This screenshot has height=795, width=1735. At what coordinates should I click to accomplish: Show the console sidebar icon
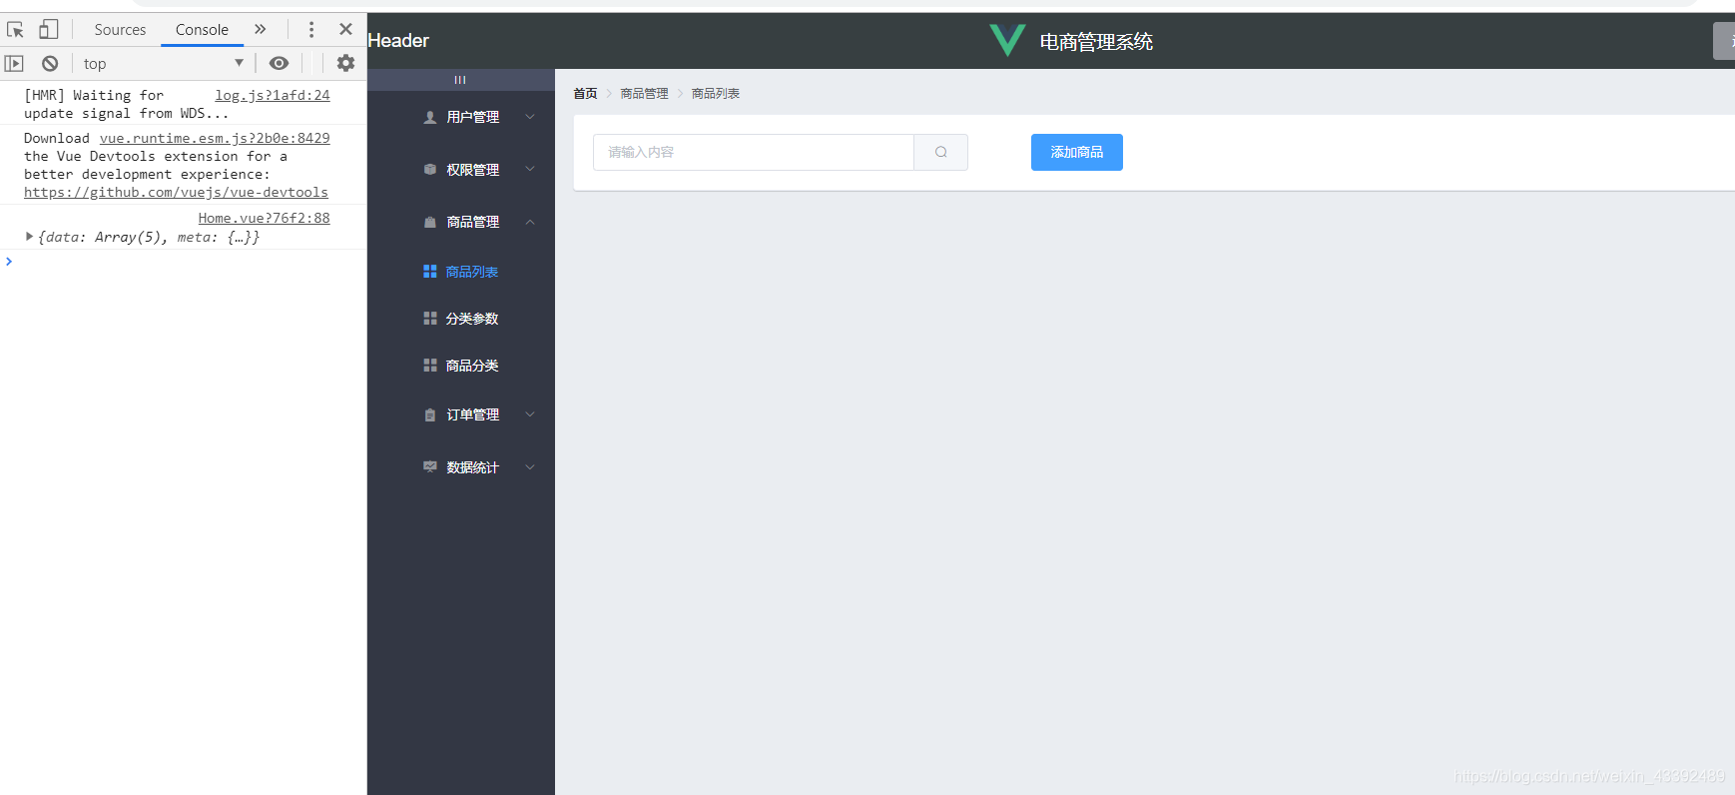pos(14,63)
